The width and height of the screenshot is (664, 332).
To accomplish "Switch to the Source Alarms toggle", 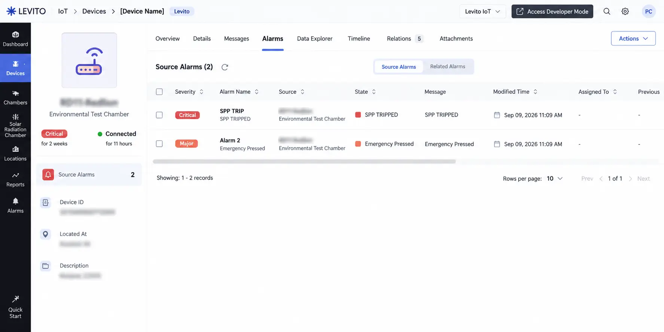I will (399, 67).
